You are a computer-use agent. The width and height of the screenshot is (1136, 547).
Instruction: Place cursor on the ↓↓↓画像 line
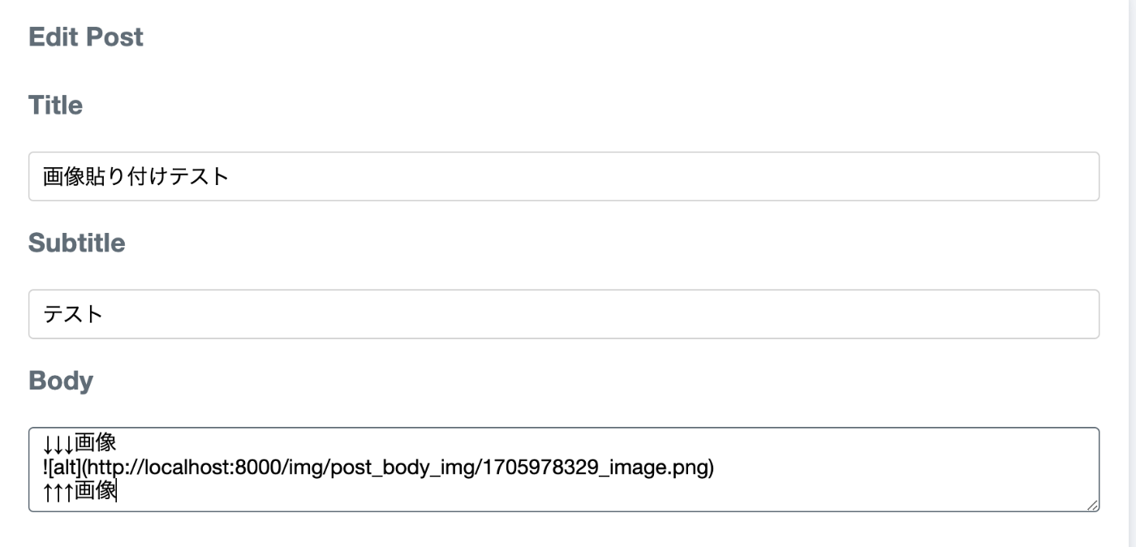click(80, 443)
